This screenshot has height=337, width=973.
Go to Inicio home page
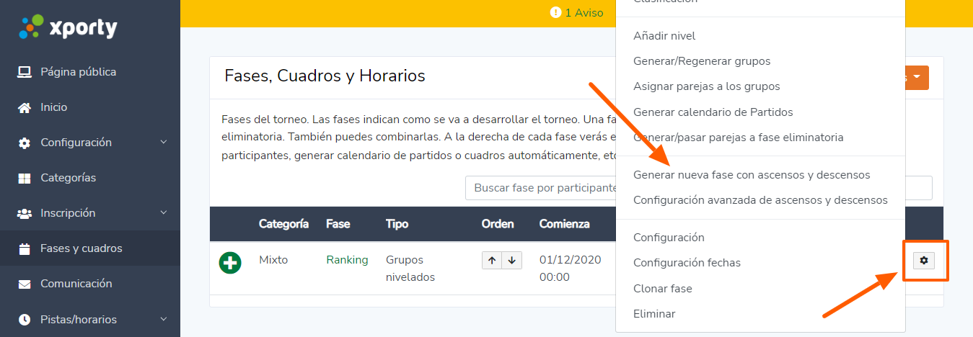pos(53,107)
